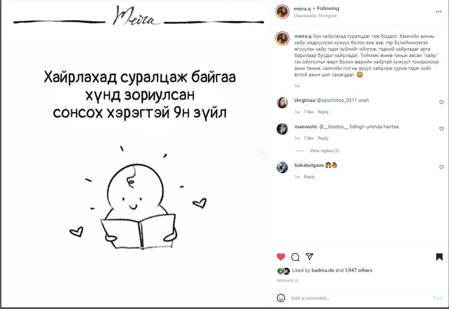Unlike the post with red heart icon

pos(281,257)
